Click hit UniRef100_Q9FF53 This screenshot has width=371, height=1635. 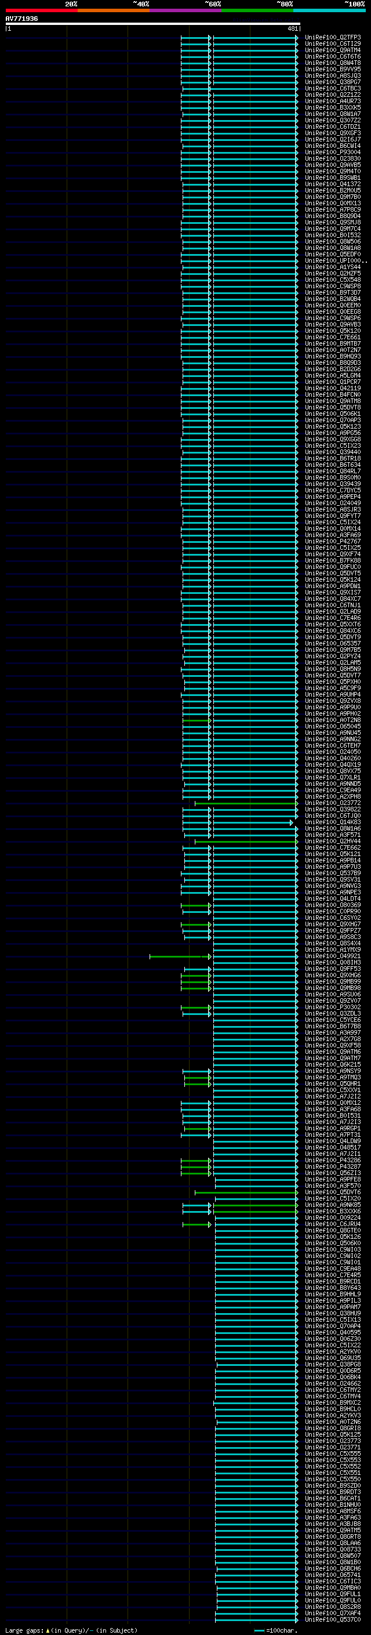coord(332,969)
